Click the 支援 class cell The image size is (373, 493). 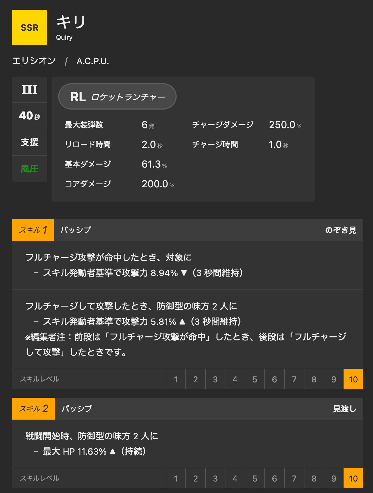(x=30, y=142)
